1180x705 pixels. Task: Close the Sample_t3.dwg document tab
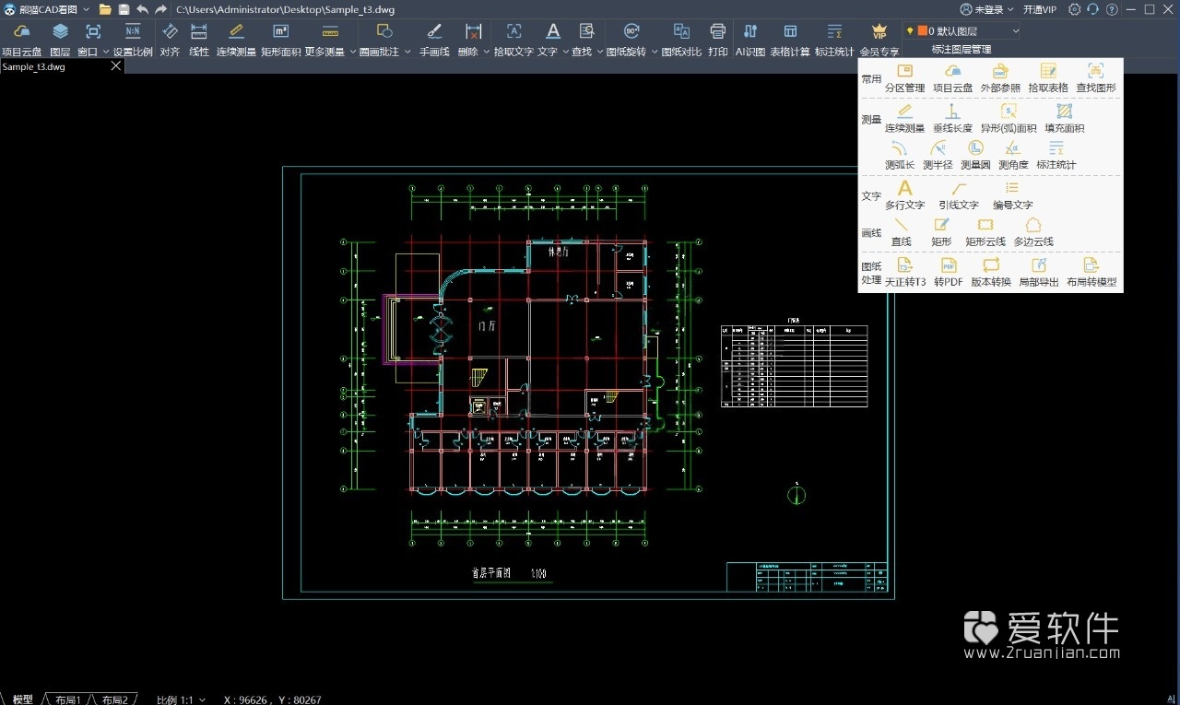pyautogui.click(x=116, y=66)
